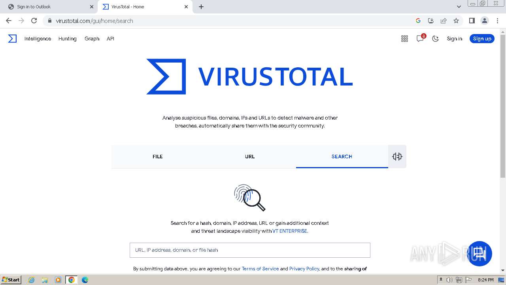Close the VirusTotal - Home tab
This screenshot has height=285, width=506.
pyautogui.click(x=186, y=7)
